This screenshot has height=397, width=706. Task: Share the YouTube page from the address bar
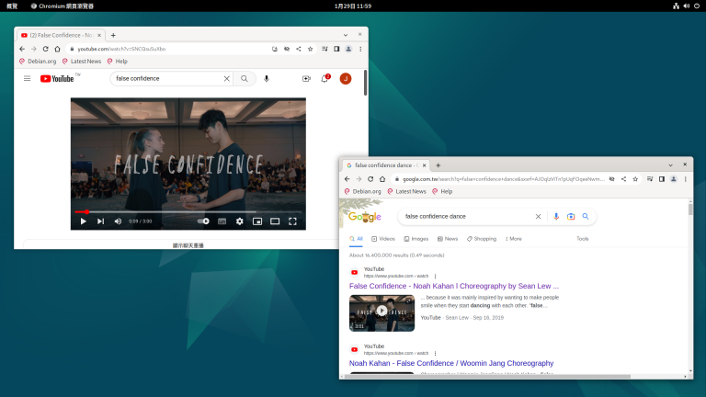click(x=299, y=49)
